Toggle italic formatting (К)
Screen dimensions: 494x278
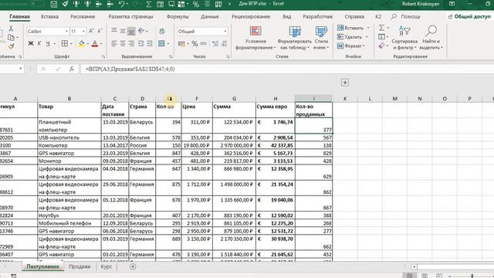[39, 43]
